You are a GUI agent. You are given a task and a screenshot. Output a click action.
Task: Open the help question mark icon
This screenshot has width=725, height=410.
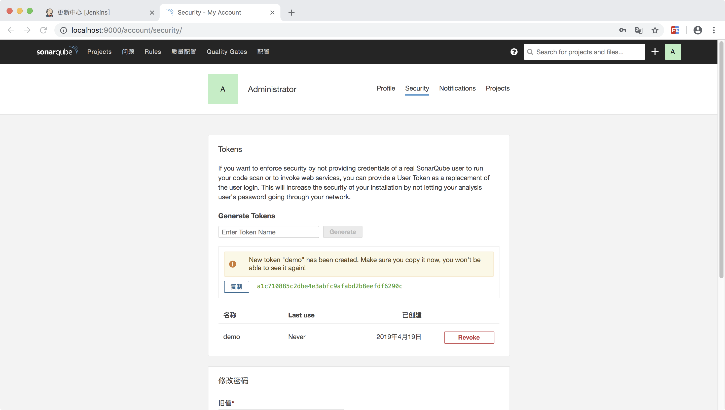pyautogui.click(x=514, y=52)
